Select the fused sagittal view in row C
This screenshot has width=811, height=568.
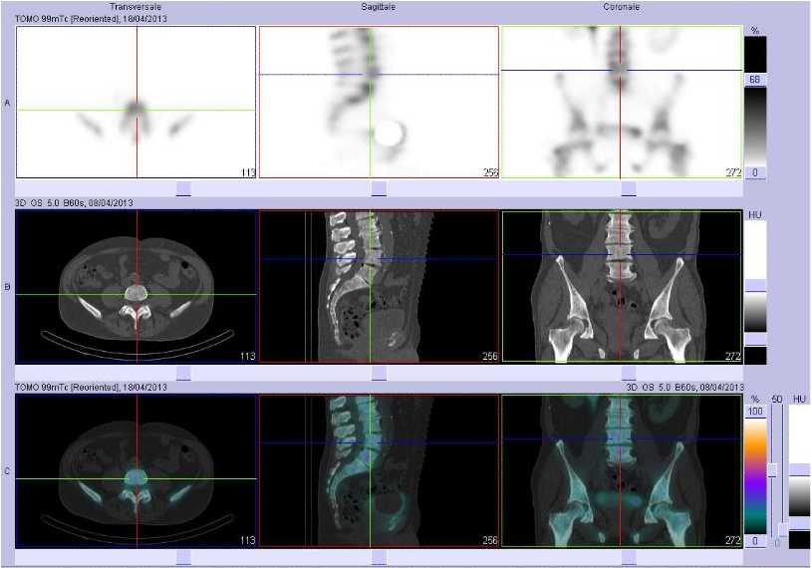point(379,470)
